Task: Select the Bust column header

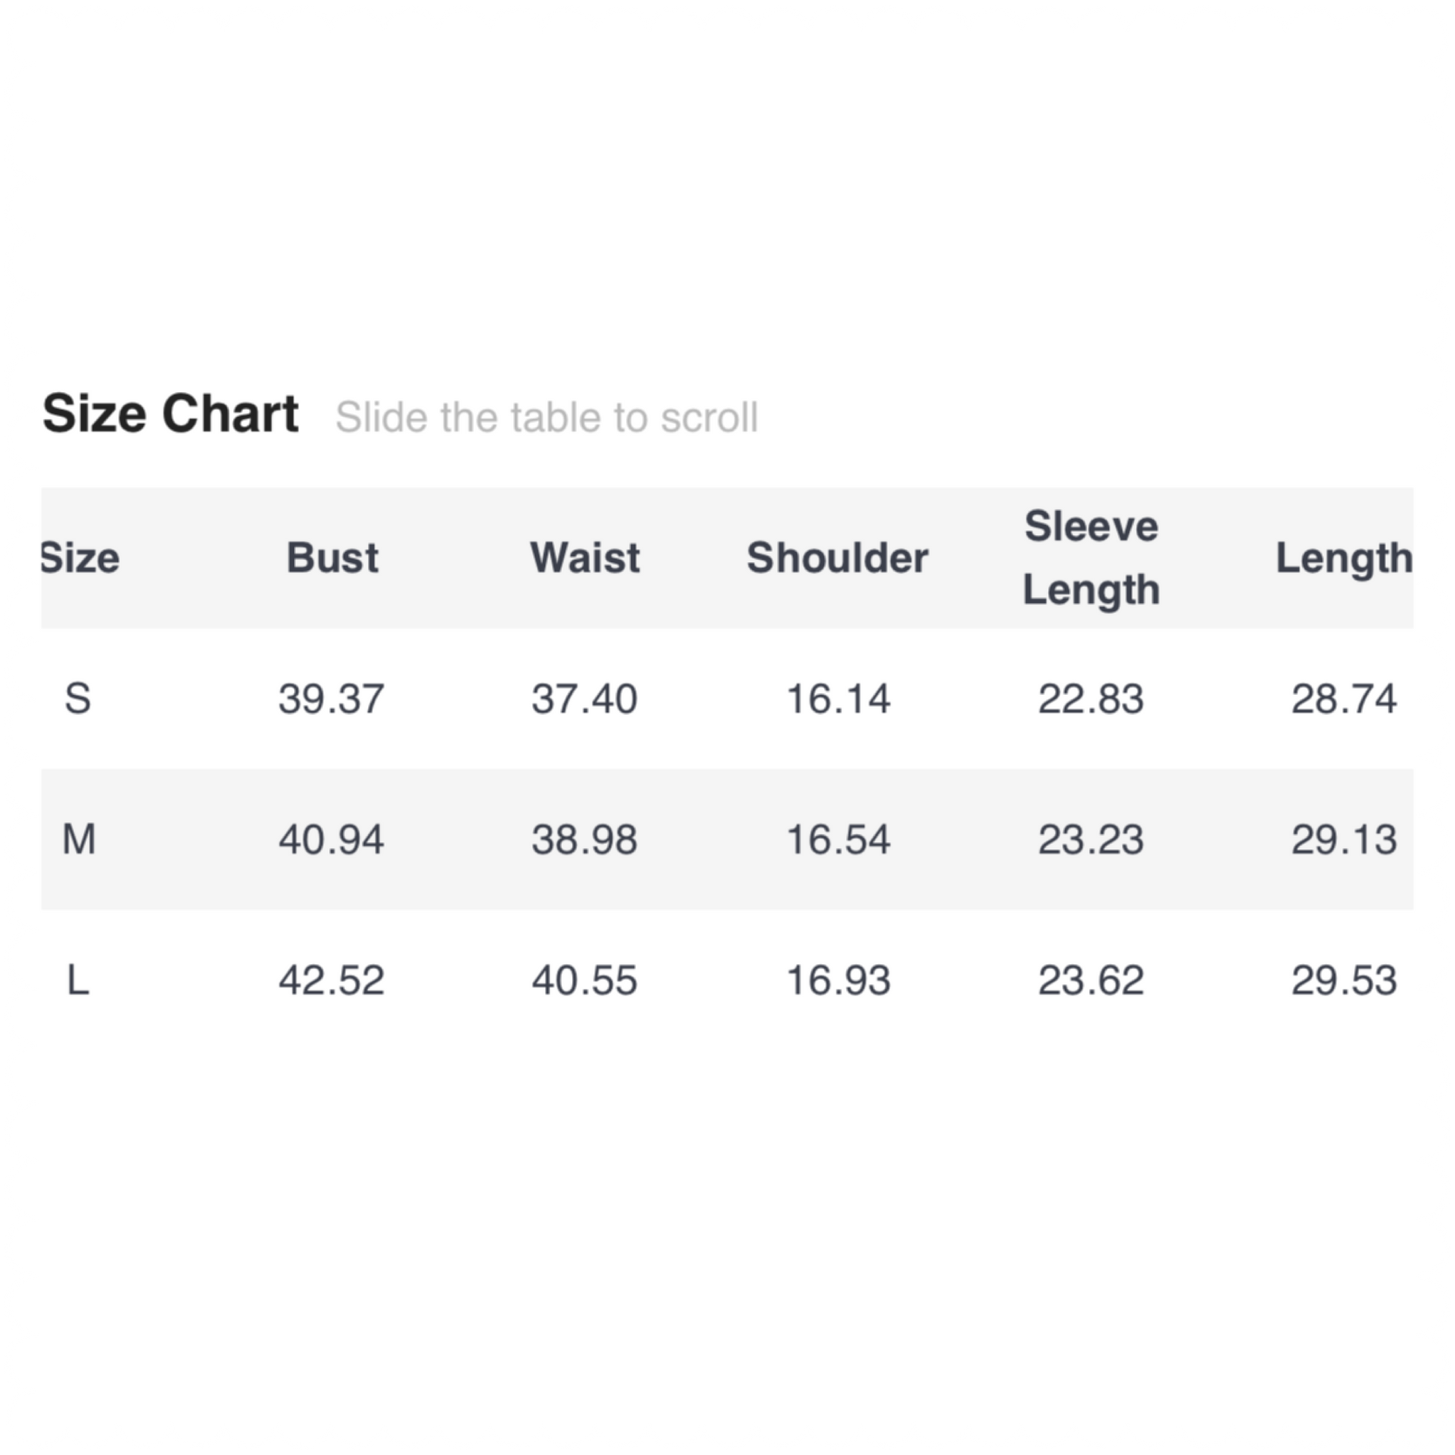Action: [332, 558]
